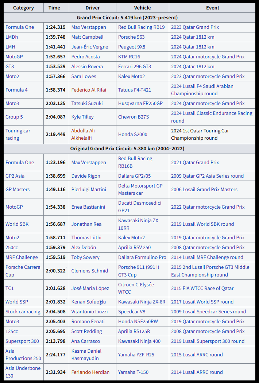Click the GT3 category link
This screenshot has width=259, height=383.
[x=10, y=66]
